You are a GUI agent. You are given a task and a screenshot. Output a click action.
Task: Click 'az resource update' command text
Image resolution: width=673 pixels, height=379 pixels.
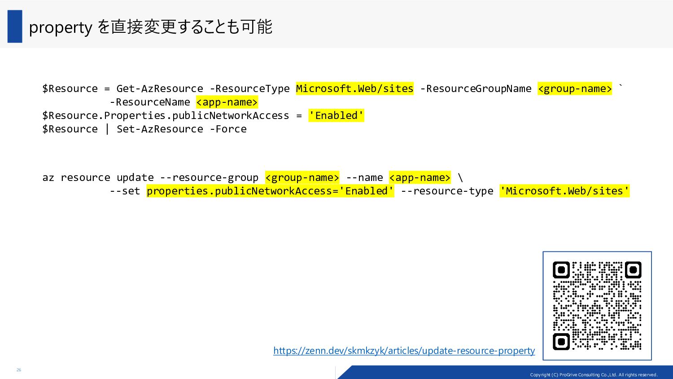pos(98,178)
